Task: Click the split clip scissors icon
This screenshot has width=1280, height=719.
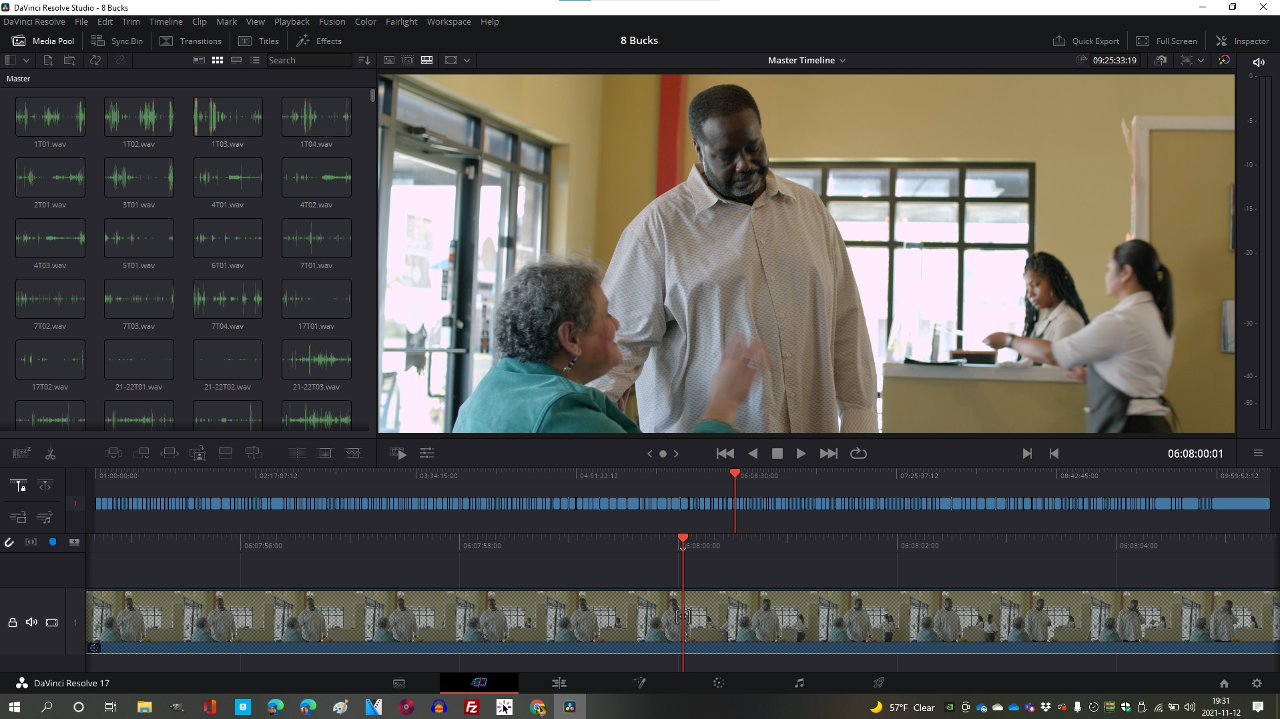Action: [50, 454]
